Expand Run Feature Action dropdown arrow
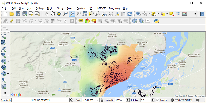Viewport: 206px width, 103px height. (149, 14)
